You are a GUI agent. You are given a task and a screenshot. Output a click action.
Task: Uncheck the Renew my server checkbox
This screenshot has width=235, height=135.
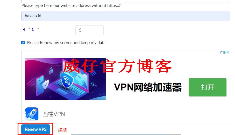[23, 43]
